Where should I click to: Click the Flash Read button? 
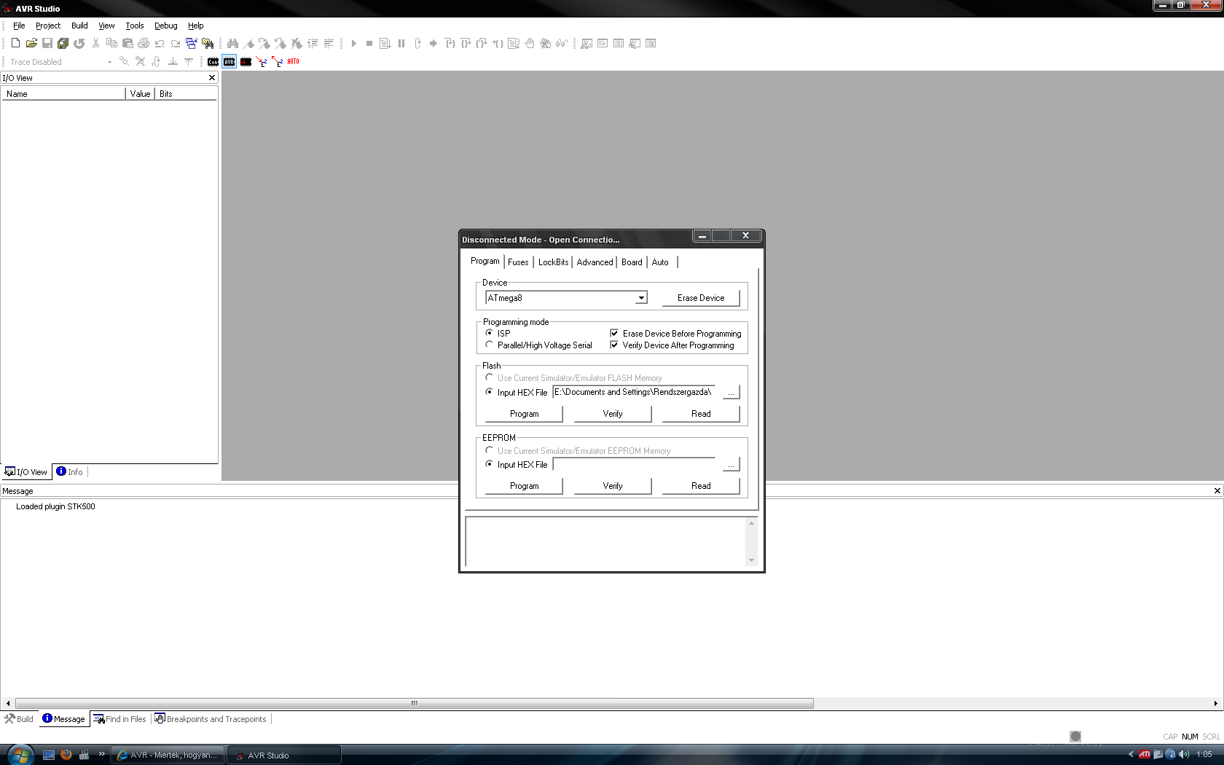[701, 414]
